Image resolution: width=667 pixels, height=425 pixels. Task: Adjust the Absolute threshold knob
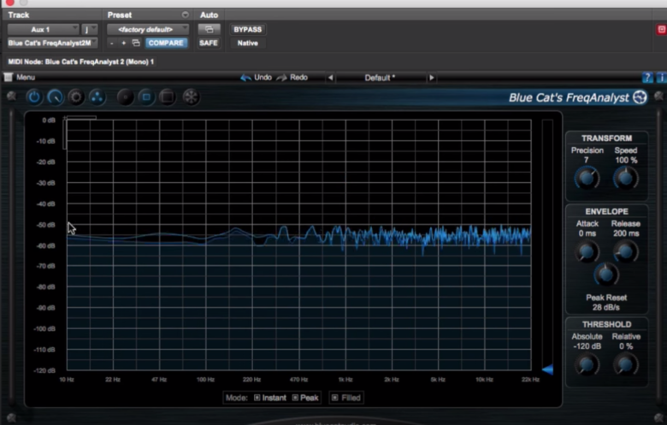pos(587,364)
